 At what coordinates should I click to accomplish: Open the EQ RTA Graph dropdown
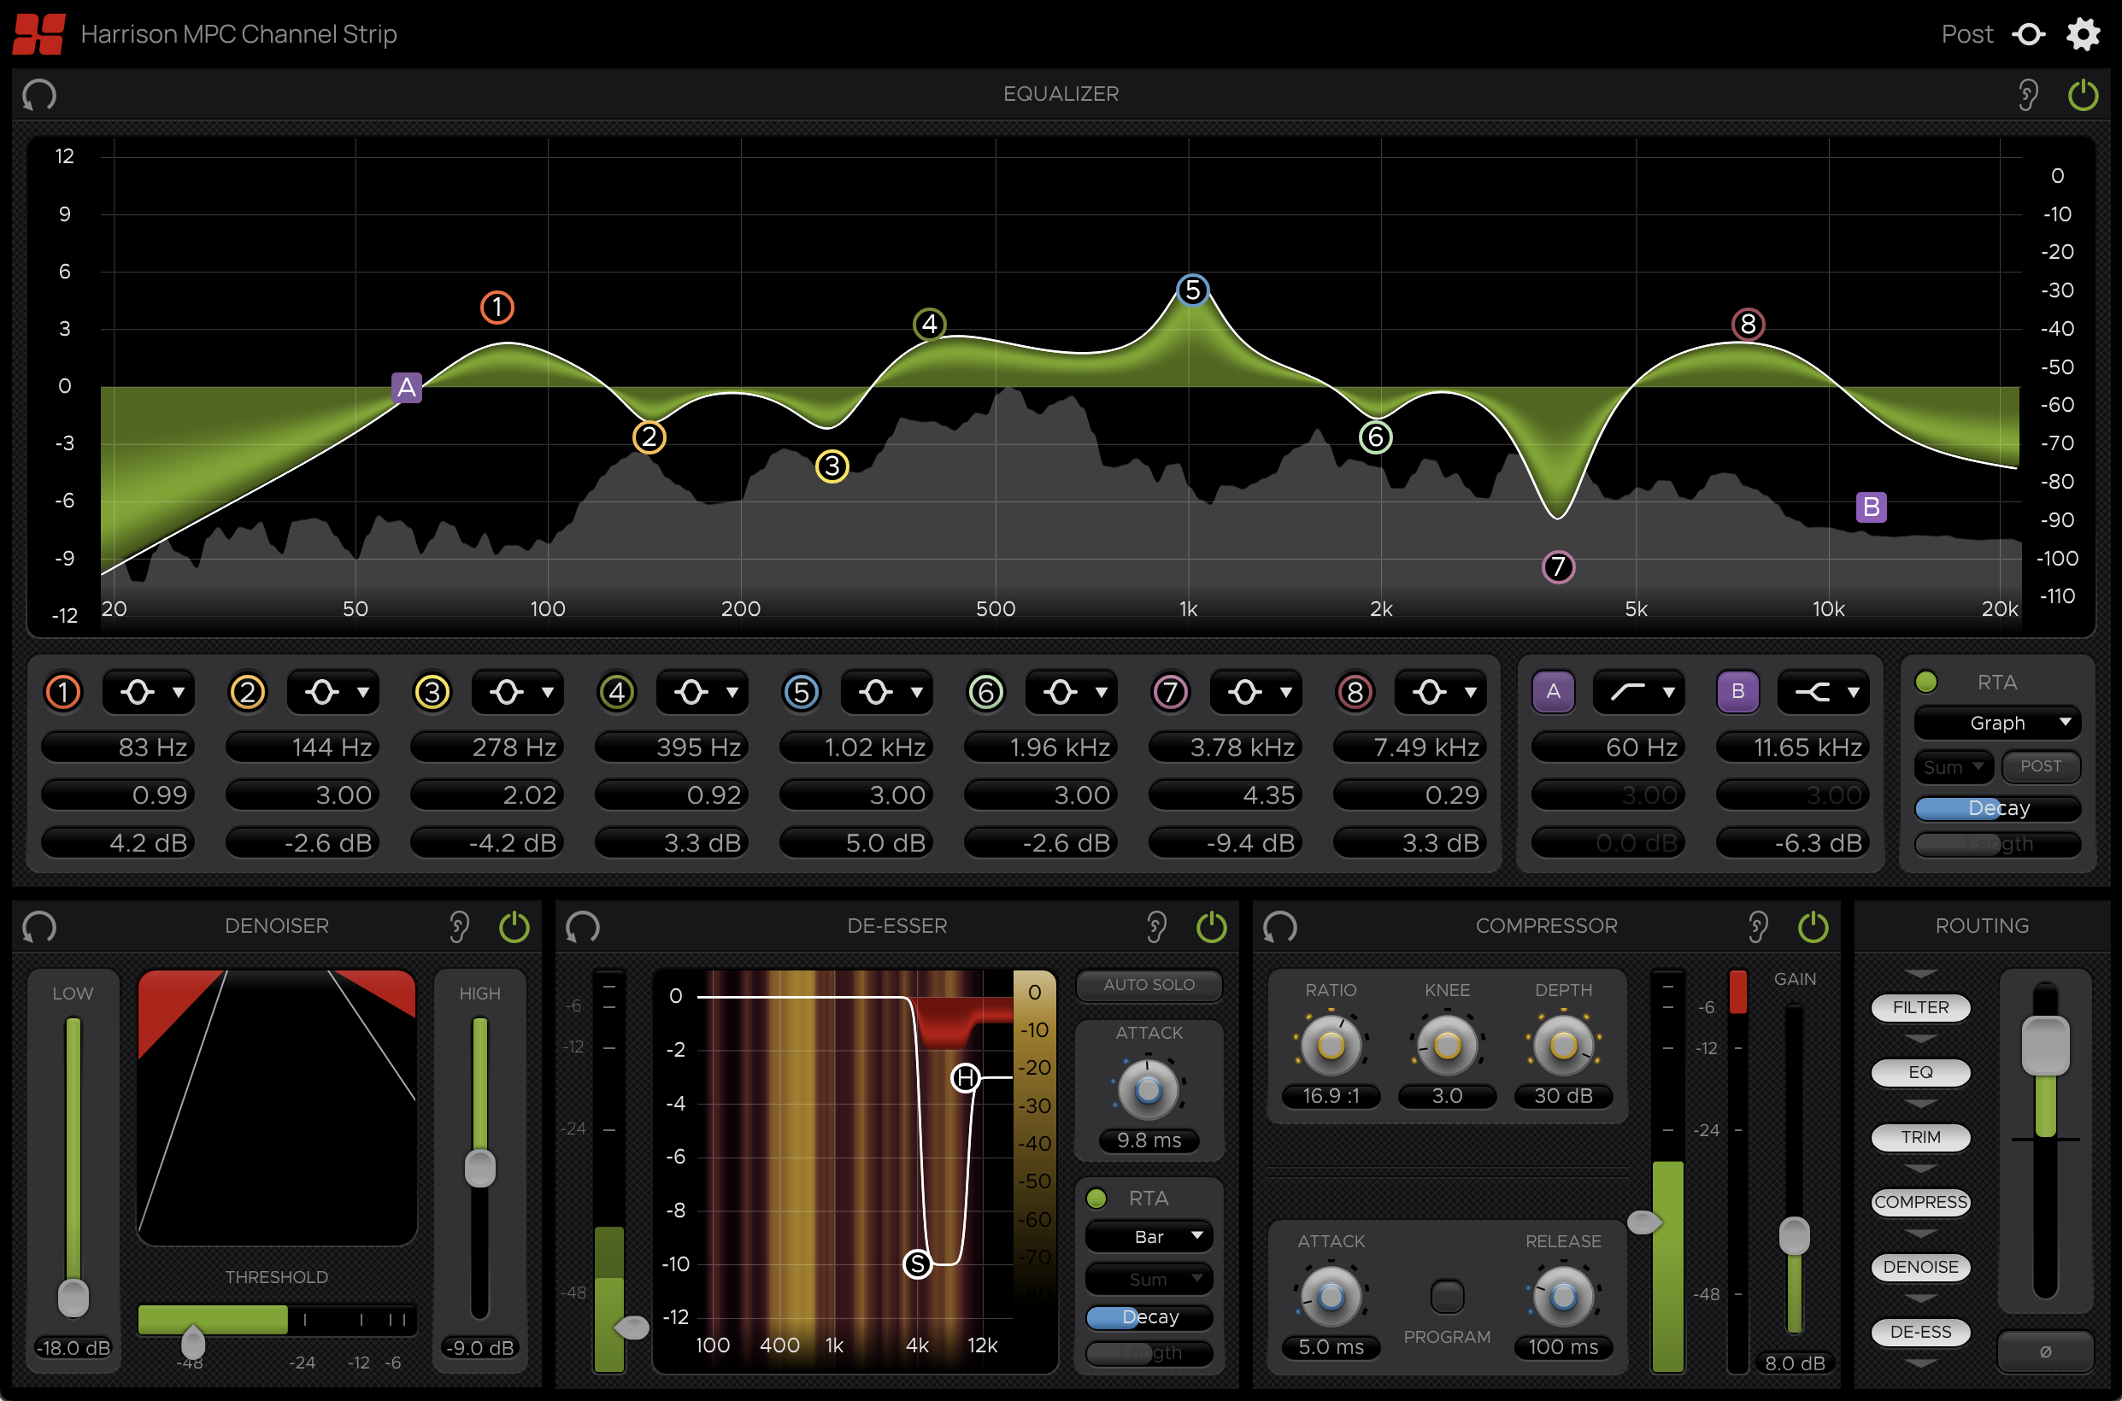click(1997, 722)
